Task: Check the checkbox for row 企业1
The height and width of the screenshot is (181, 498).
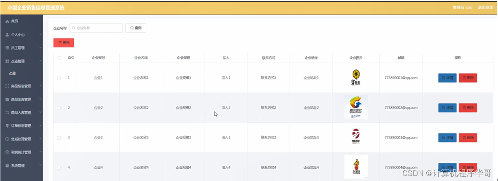Action: [x=59, y=78]
